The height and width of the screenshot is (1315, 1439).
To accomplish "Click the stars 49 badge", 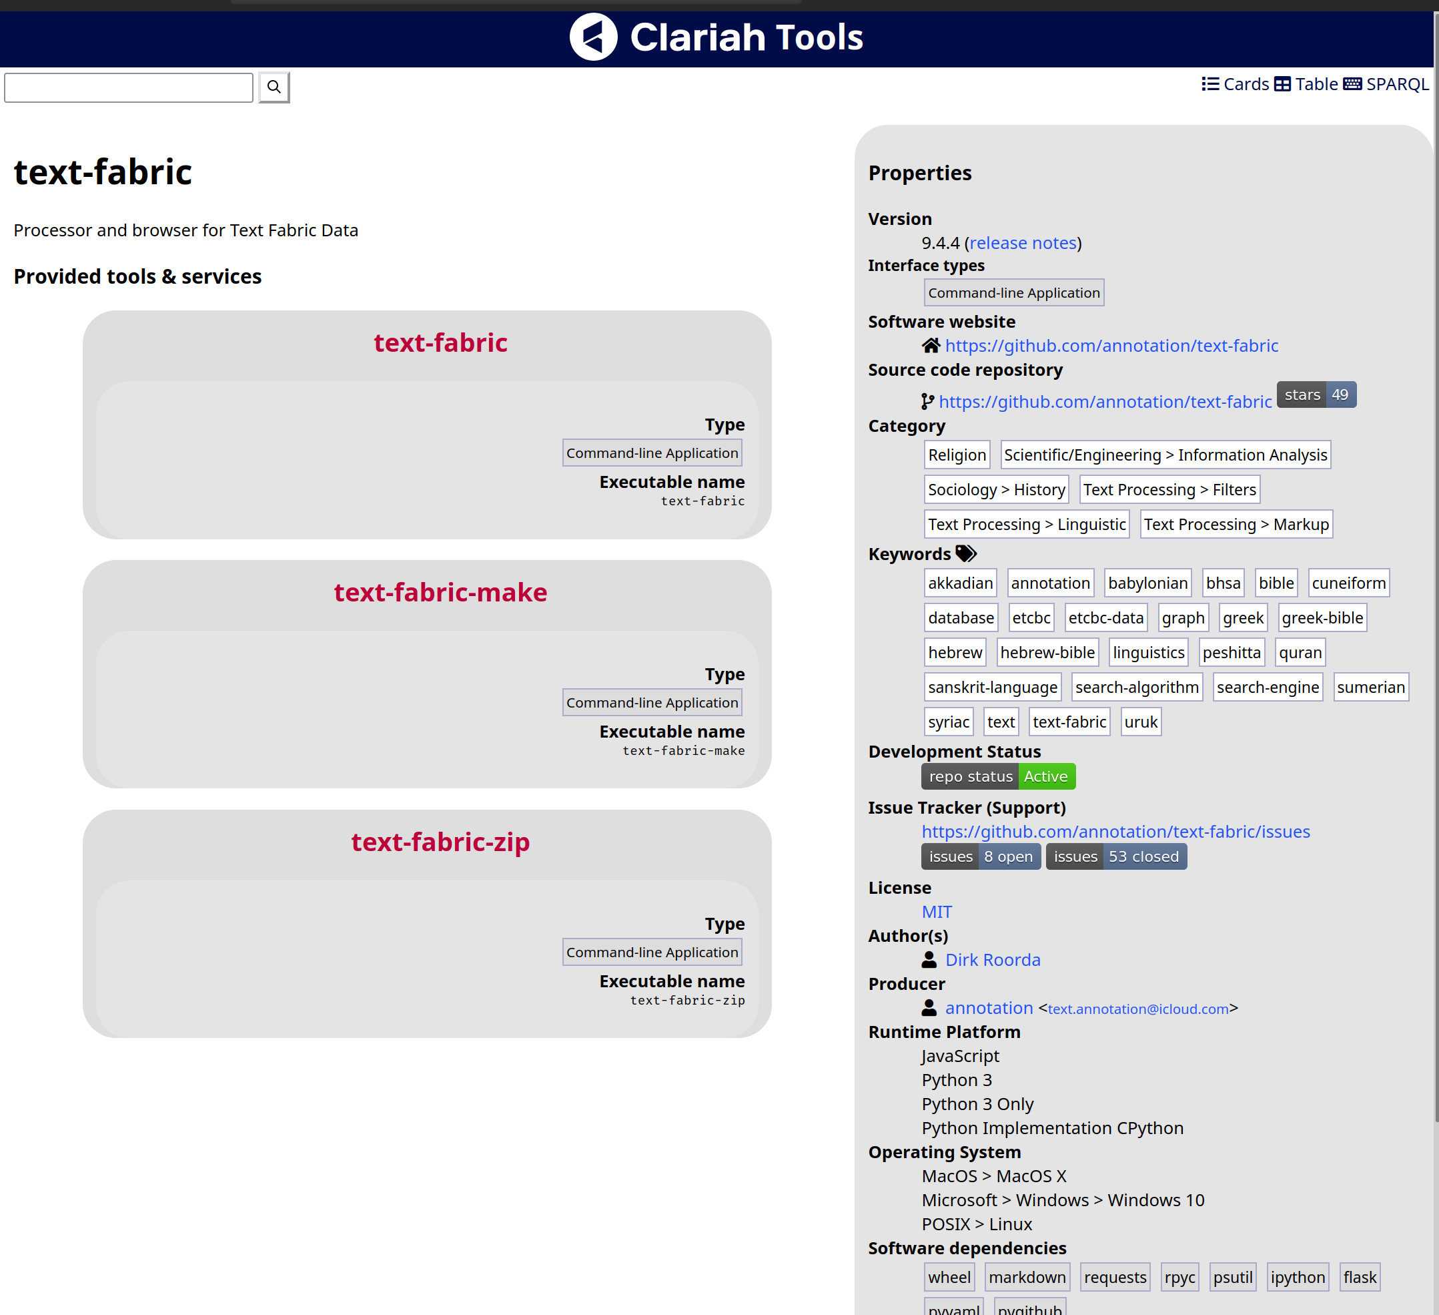I will [1316, 395].
